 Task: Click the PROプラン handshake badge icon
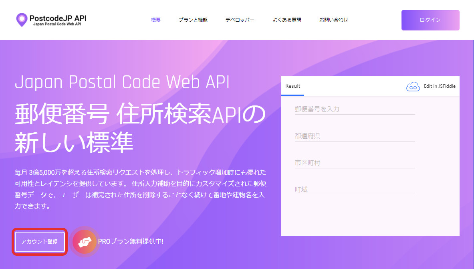pos(85,242)
